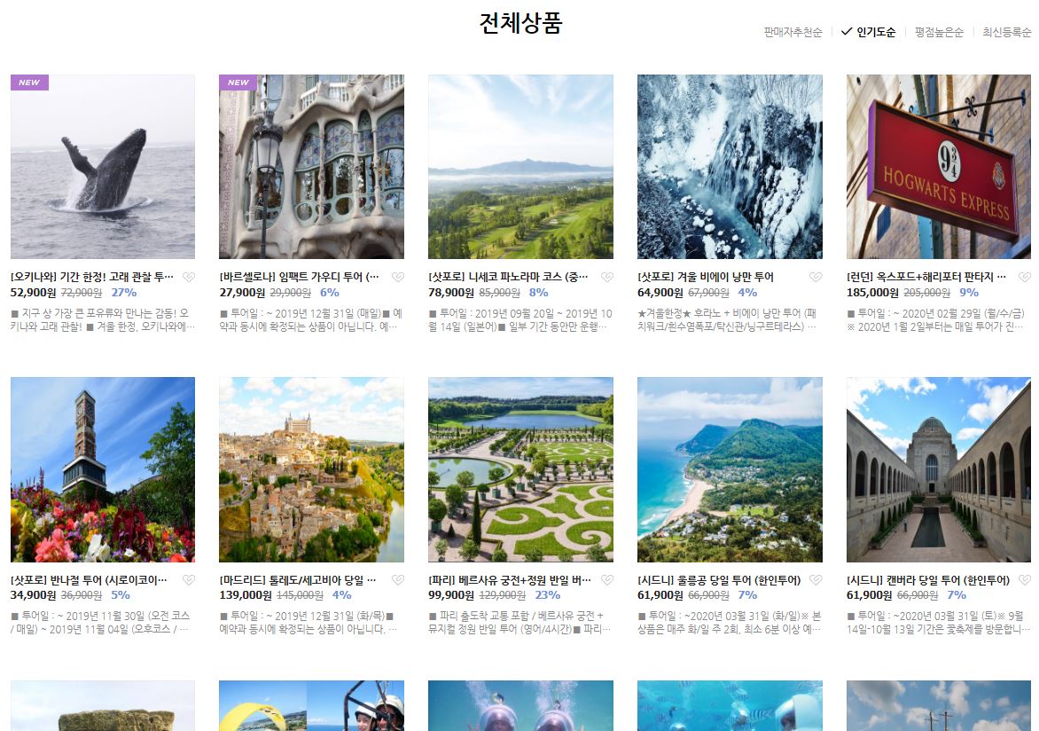This screenshot has height=731, width=1039.
Task: Click the Okinawa whale tour description text
Action: 103,319
